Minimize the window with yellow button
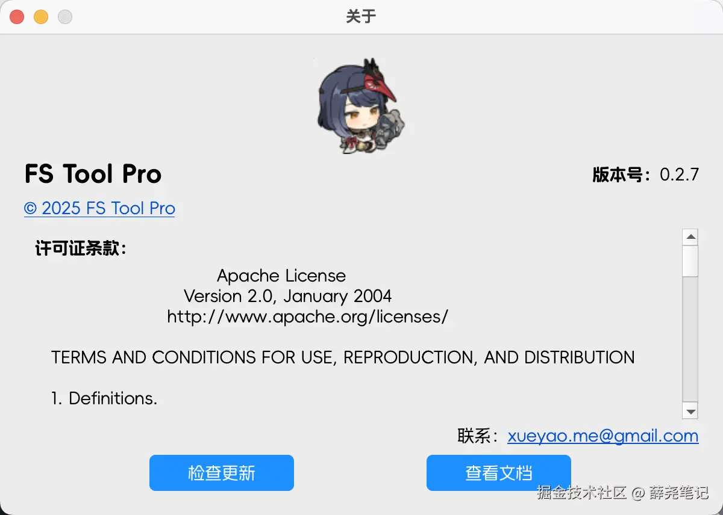This screenshot has width=723, height=515. pos(41,17)
